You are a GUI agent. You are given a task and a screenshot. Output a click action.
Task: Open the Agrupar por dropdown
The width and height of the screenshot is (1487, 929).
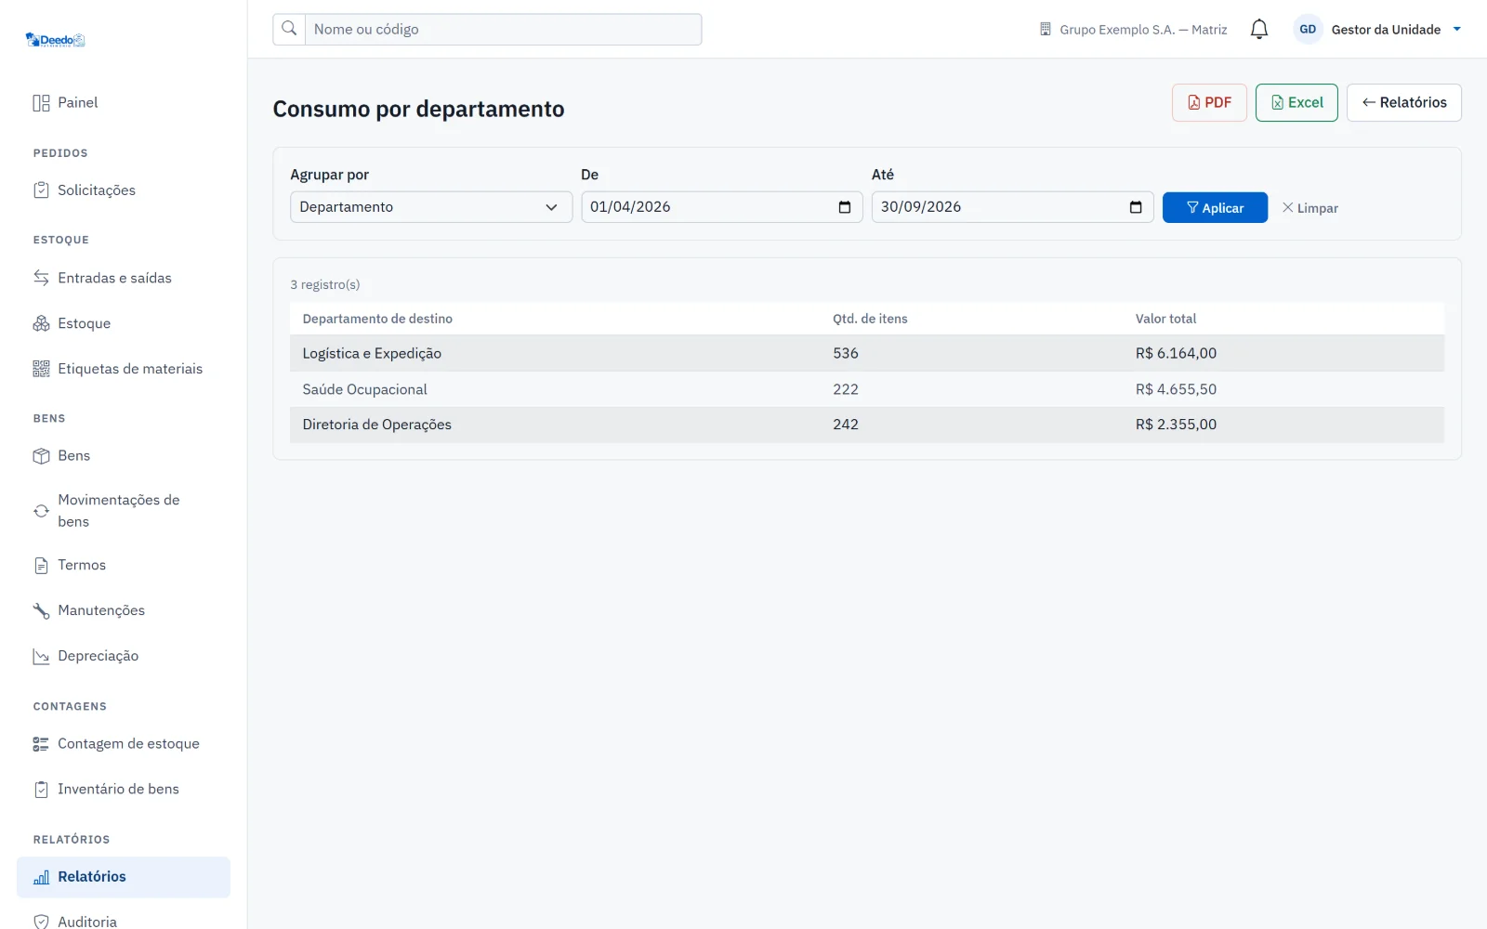(x=431, y=207)
